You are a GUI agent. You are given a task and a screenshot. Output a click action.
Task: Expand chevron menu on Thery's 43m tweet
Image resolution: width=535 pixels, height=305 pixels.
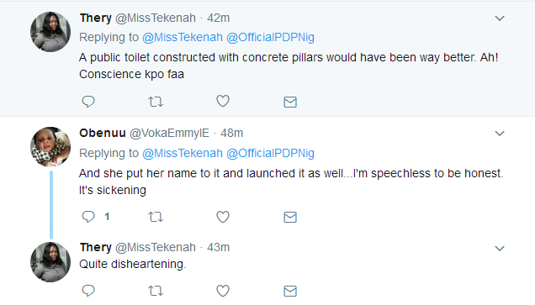500,249
